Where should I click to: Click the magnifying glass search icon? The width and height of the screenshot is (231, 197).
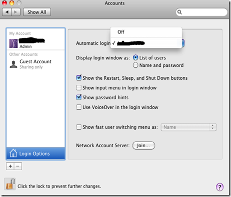point(179,12)
